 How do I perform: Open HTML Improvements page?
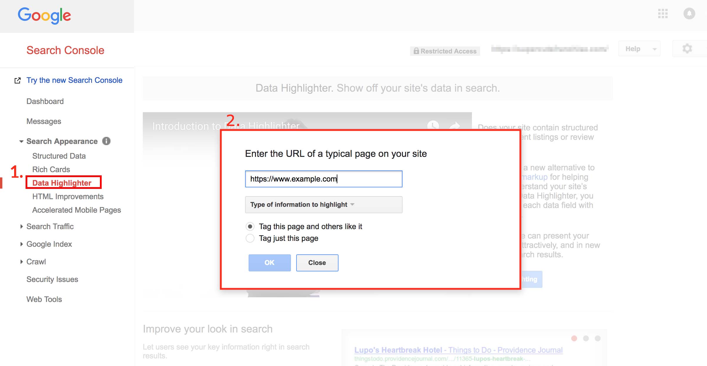(68, 197)
